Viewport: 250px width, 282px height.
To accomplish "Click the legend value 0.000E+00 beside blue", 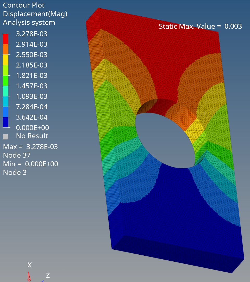I will [32, 128].
